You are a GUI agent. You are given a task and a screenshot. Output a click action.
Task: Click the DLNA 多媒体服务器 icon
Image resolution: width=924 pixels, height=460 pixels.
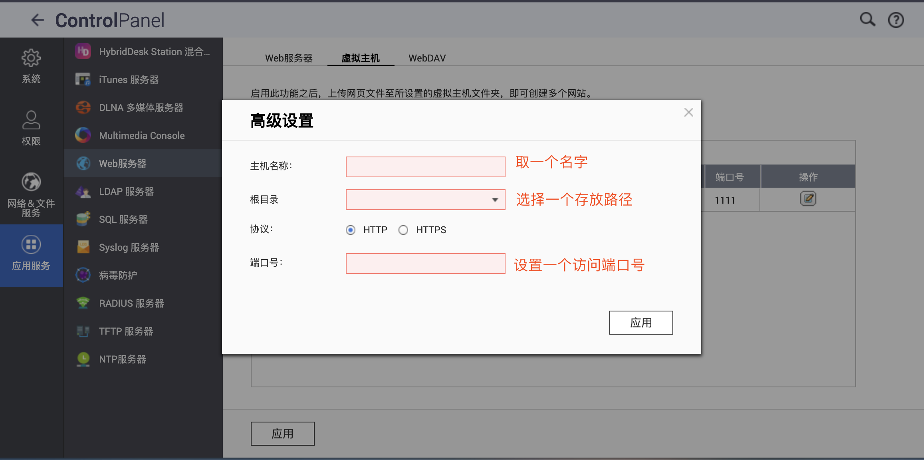tap(83, 107)
